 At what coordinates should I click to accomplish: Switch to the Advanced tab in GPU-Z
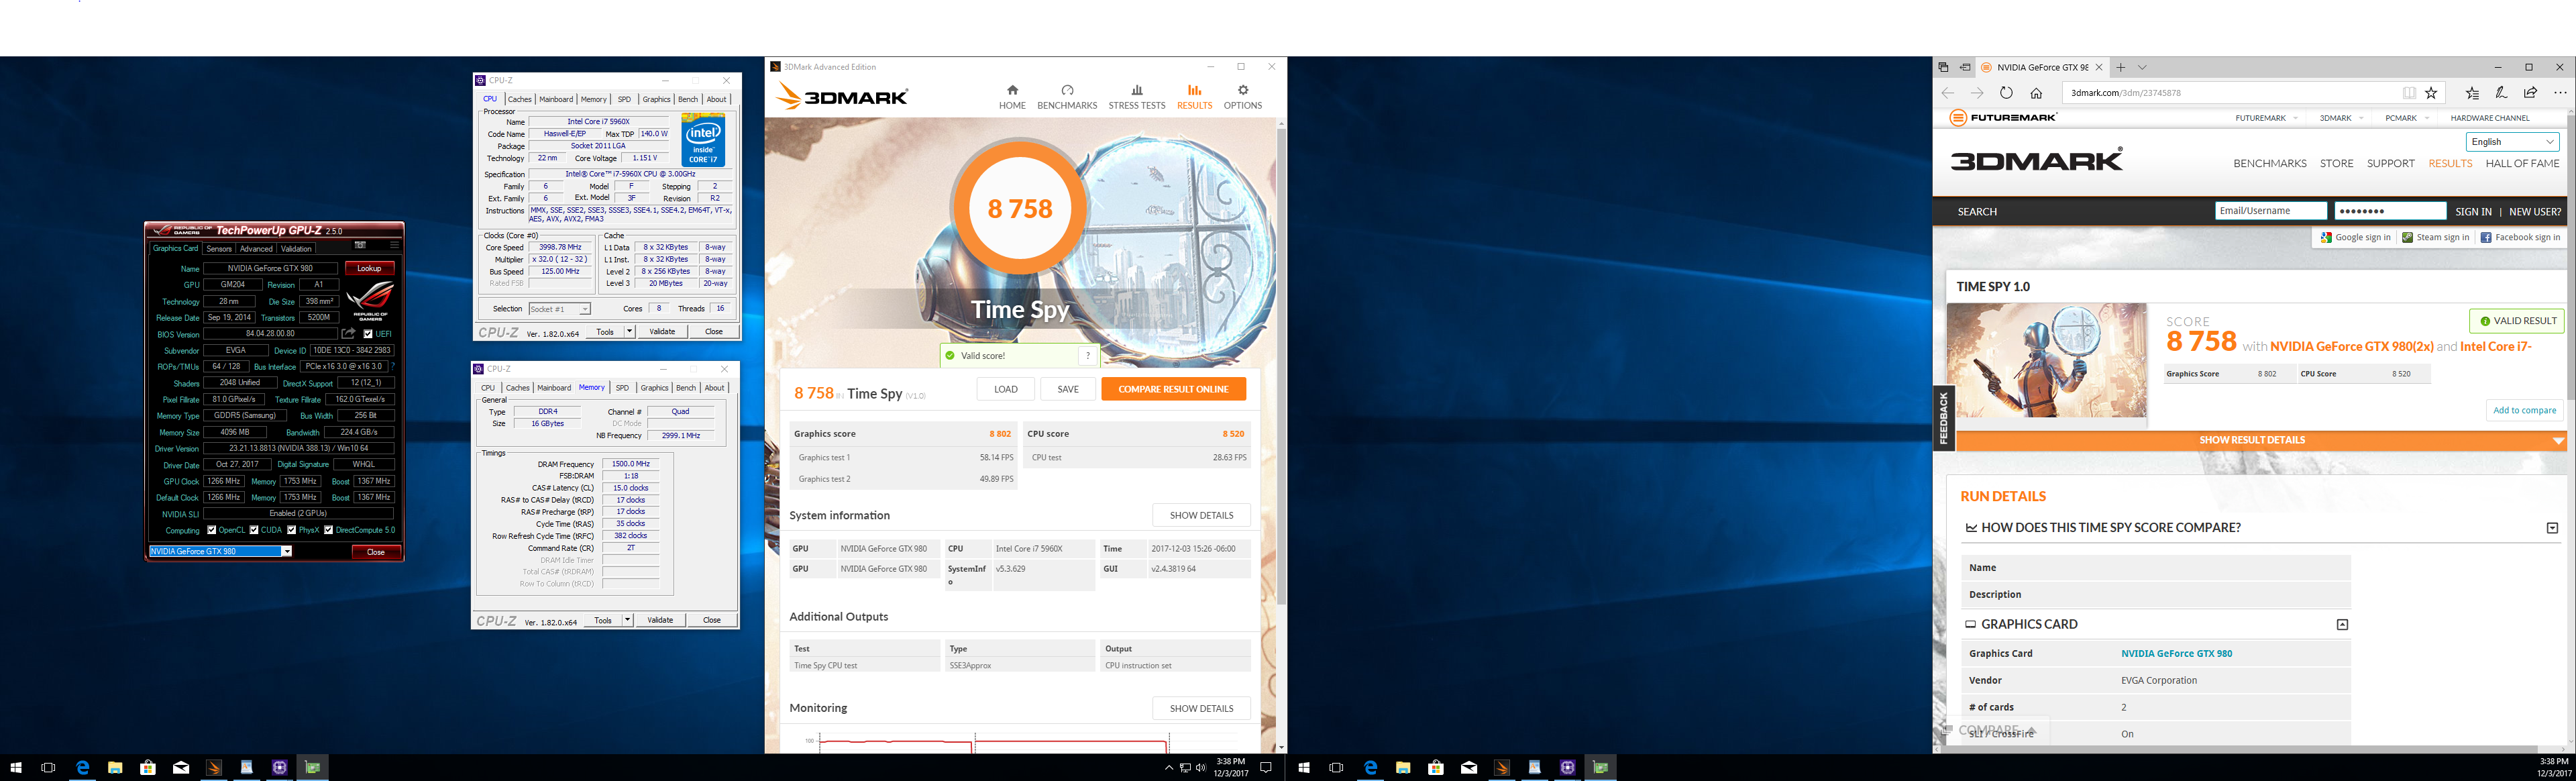tap(256, 249)
